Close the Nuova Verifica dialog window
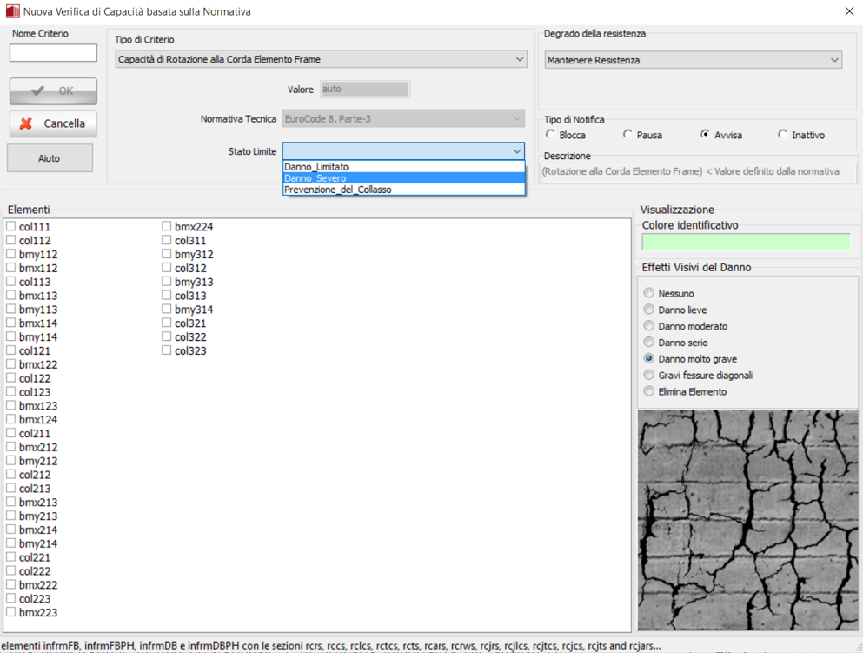This screenshot has height=653, width=863. click(x=849, y=11)
